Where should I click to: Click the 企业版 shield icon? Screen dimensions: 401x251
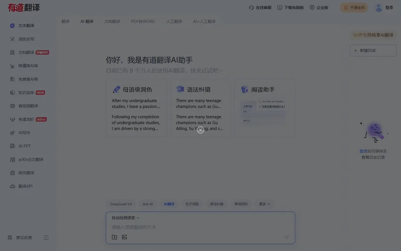pyautogui.click(x=312, y=8)
